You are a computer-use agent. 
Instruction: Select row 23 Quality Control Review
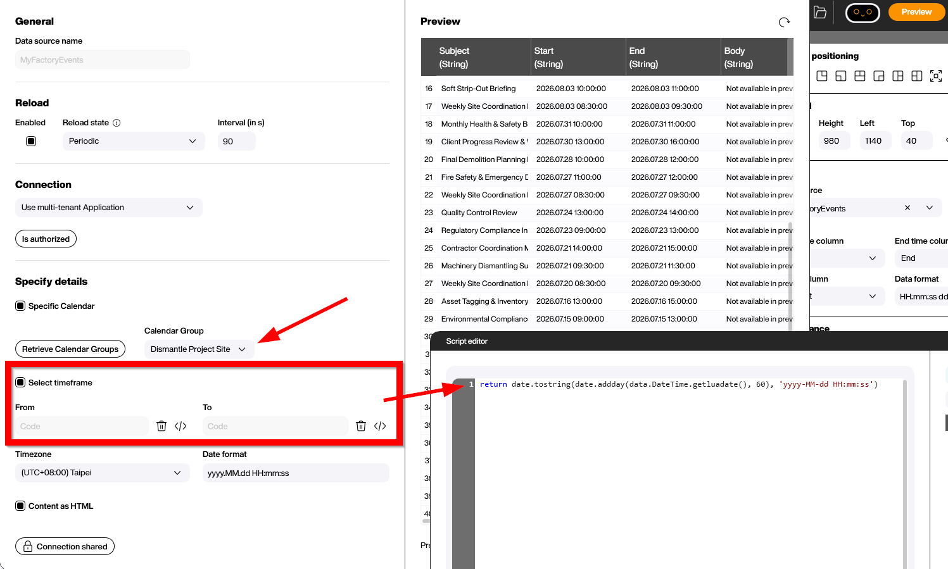tap(607, 213)
